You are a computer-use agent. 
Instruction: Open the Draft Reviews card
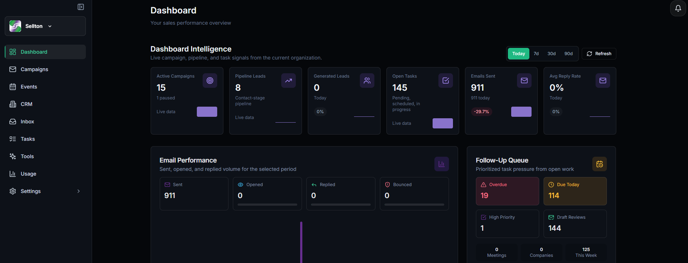click(575, 224)
